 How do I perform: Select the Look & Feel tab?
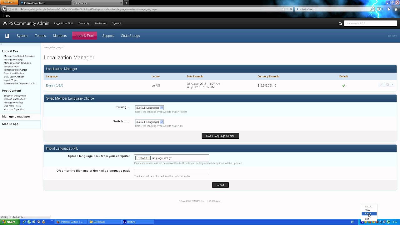tap(85, 36)
